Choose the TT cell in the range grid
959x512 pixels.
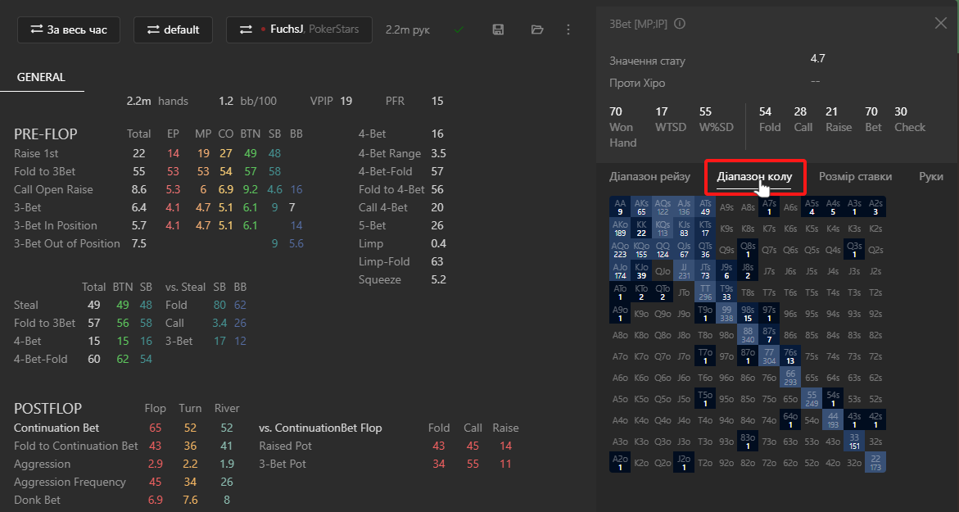tap(705, 292)
